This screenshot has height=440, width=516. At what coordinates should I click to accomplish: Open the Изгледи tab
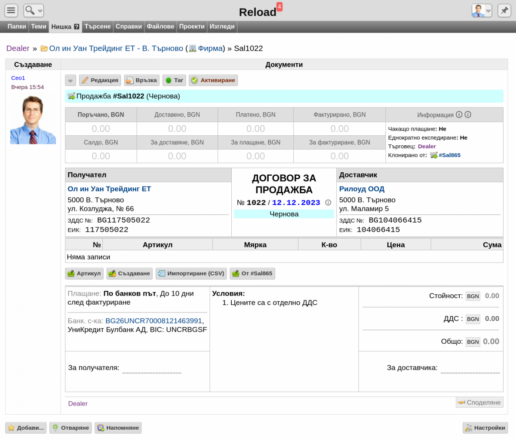tap(222, 27)
